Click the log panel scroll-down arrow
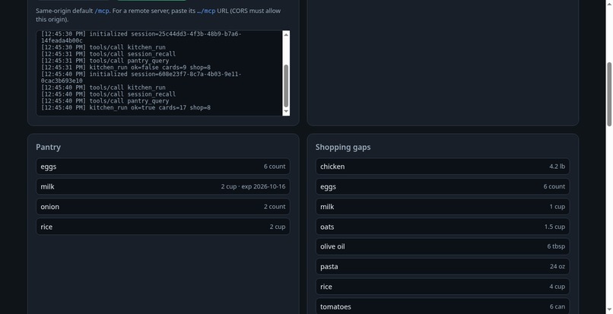The image size is (613, 314). click(286, 112)
